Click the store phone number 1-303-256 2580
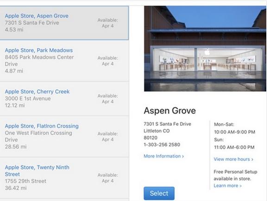The width and height of the screenshot is (270, 201). pos(162,144)
